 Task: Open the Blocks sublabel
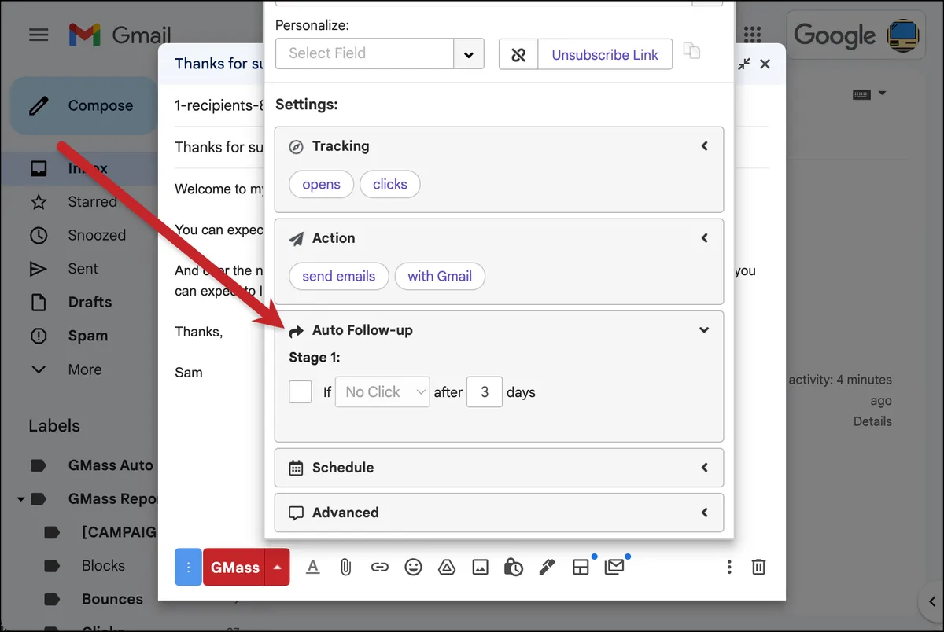click(x=103, y=565)
